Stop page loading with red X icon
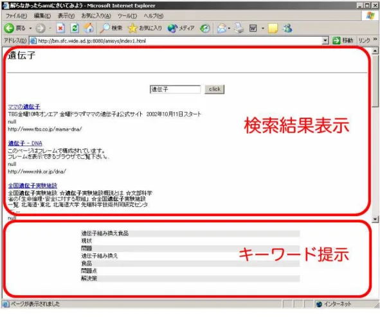Image resolution: width=380 pixels, height=317 pixels. click(x=60, y=28)
